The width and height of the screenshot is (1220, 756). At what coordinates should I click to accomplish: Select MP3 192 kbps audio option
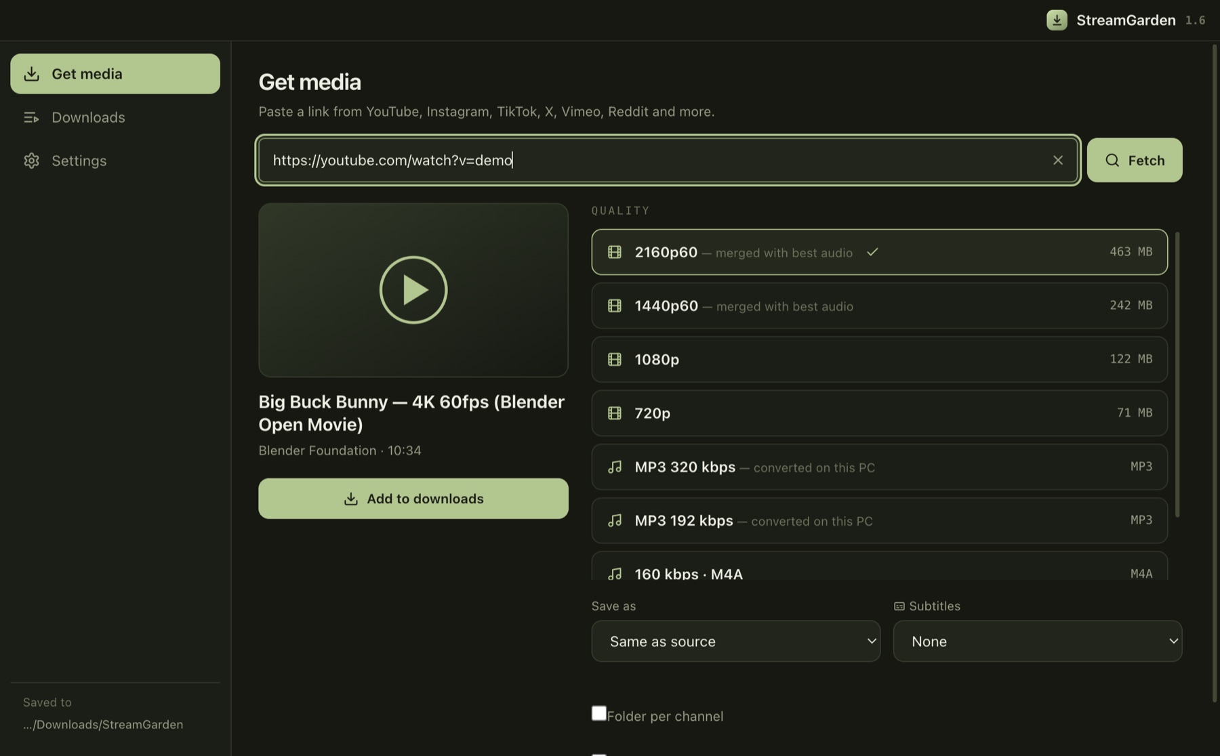(879, 520)
